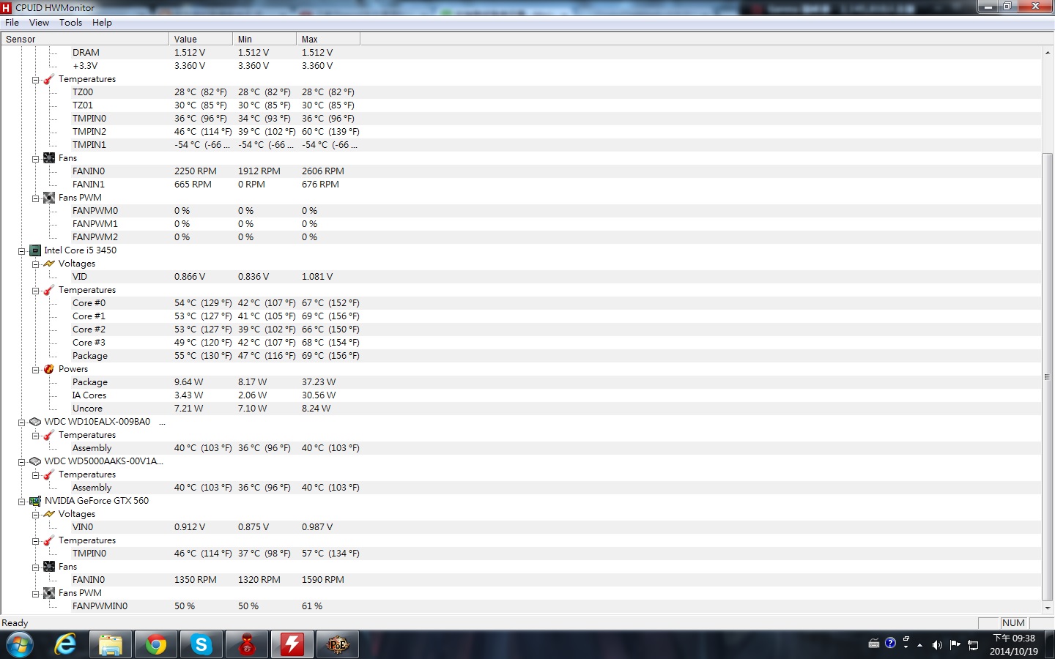The width and height of the screenshot is (1055, 659).
Task: Select the Core #3 temperature row
Action: click(x=521, y=343)
